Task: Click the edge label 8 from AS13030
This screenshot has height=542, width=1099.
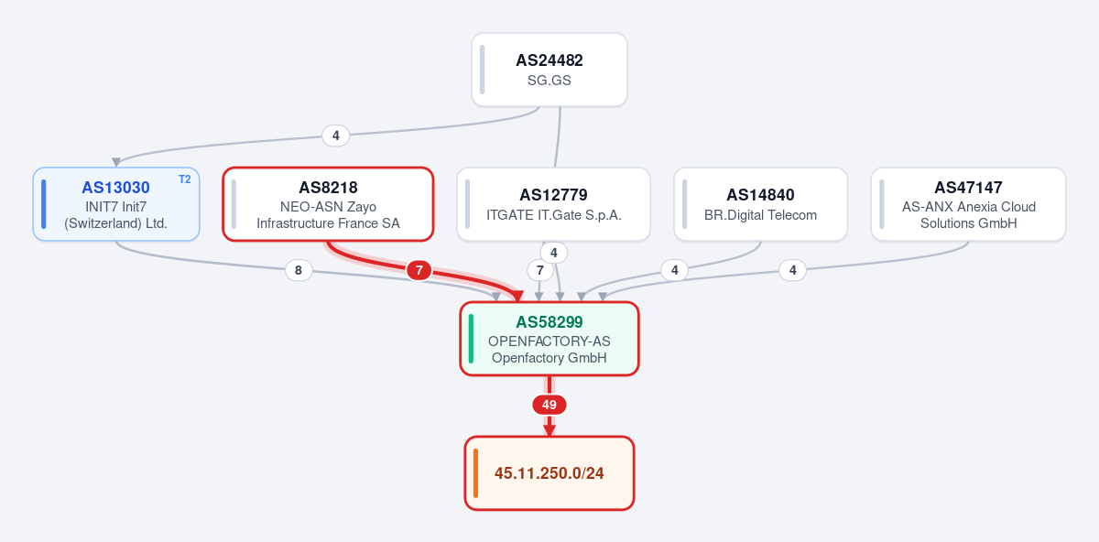Action: pyautogui.click(x=298, y=270)
